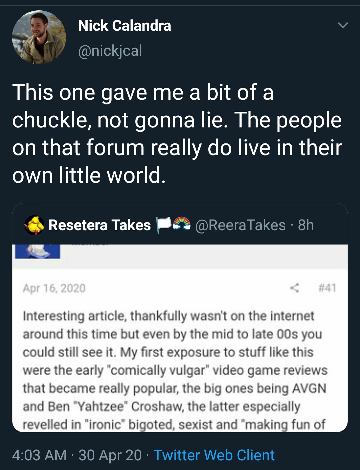Open the Resetera Takes chick avatar
The height and width of the screenshot is (470, 360).
click(x=34, y=225)
